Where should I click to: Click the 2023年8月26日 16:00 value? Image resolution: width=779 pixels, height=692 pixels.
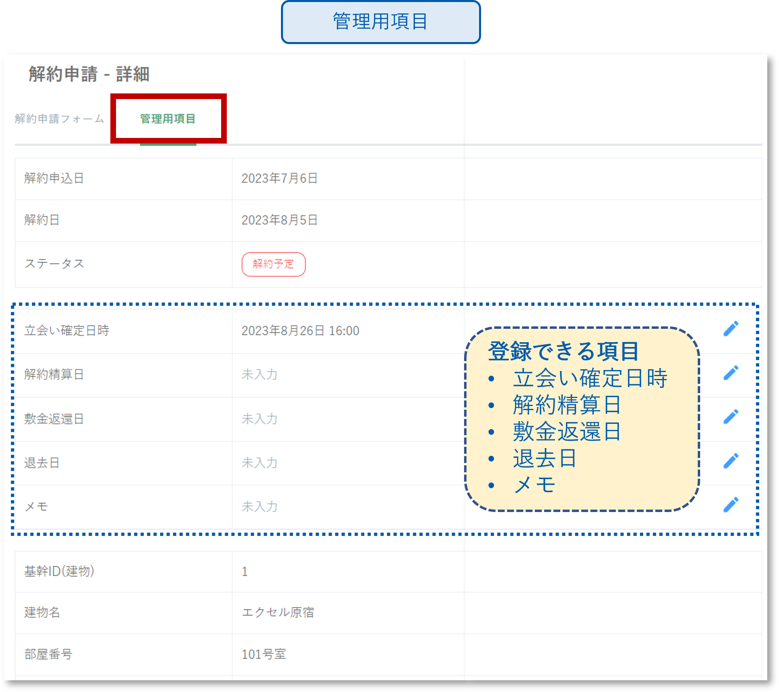pos(300,331)
